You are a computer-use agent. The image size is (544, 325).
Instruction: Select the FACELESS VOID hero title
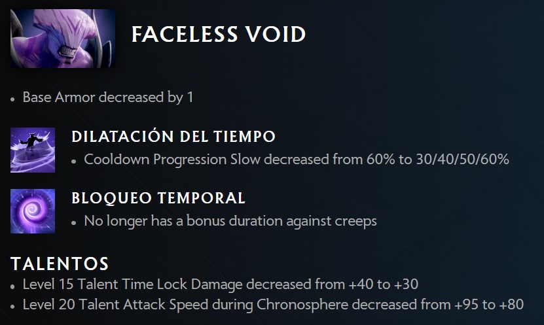click(219, 34)
